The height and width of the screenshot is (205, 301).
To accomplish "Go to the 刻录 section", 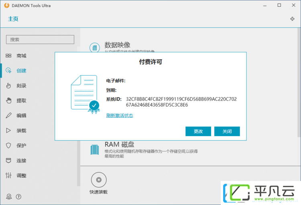I will pos(21,85).
